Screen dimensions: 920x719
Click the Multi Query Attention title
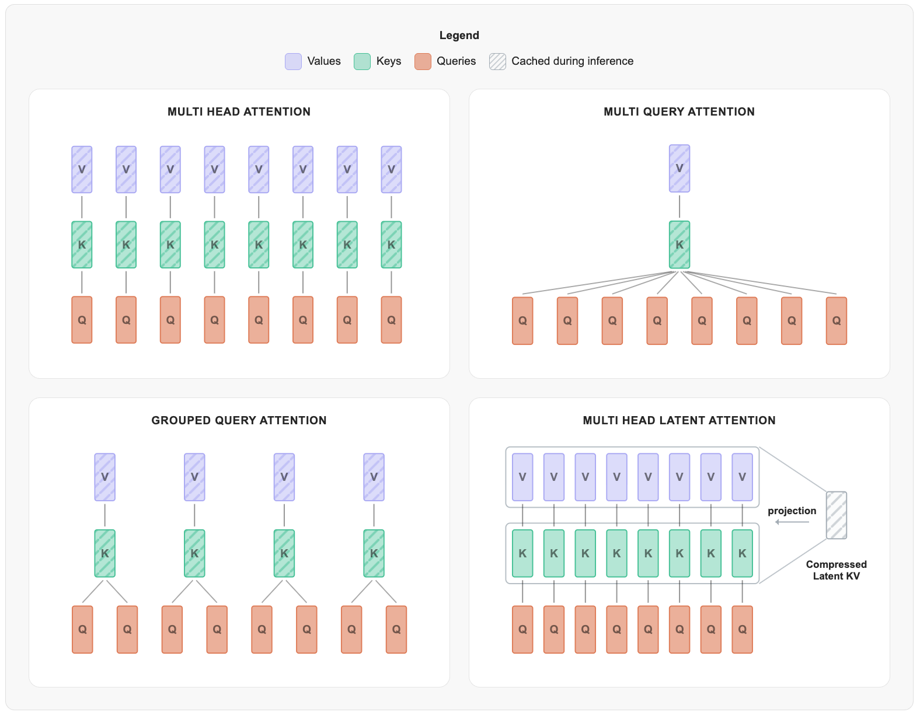tap(679, 111)
